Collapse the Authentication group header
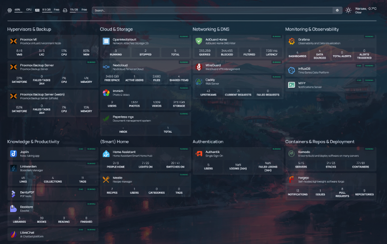The width and height of the screenshot is (387, 244). pos(208,141)
